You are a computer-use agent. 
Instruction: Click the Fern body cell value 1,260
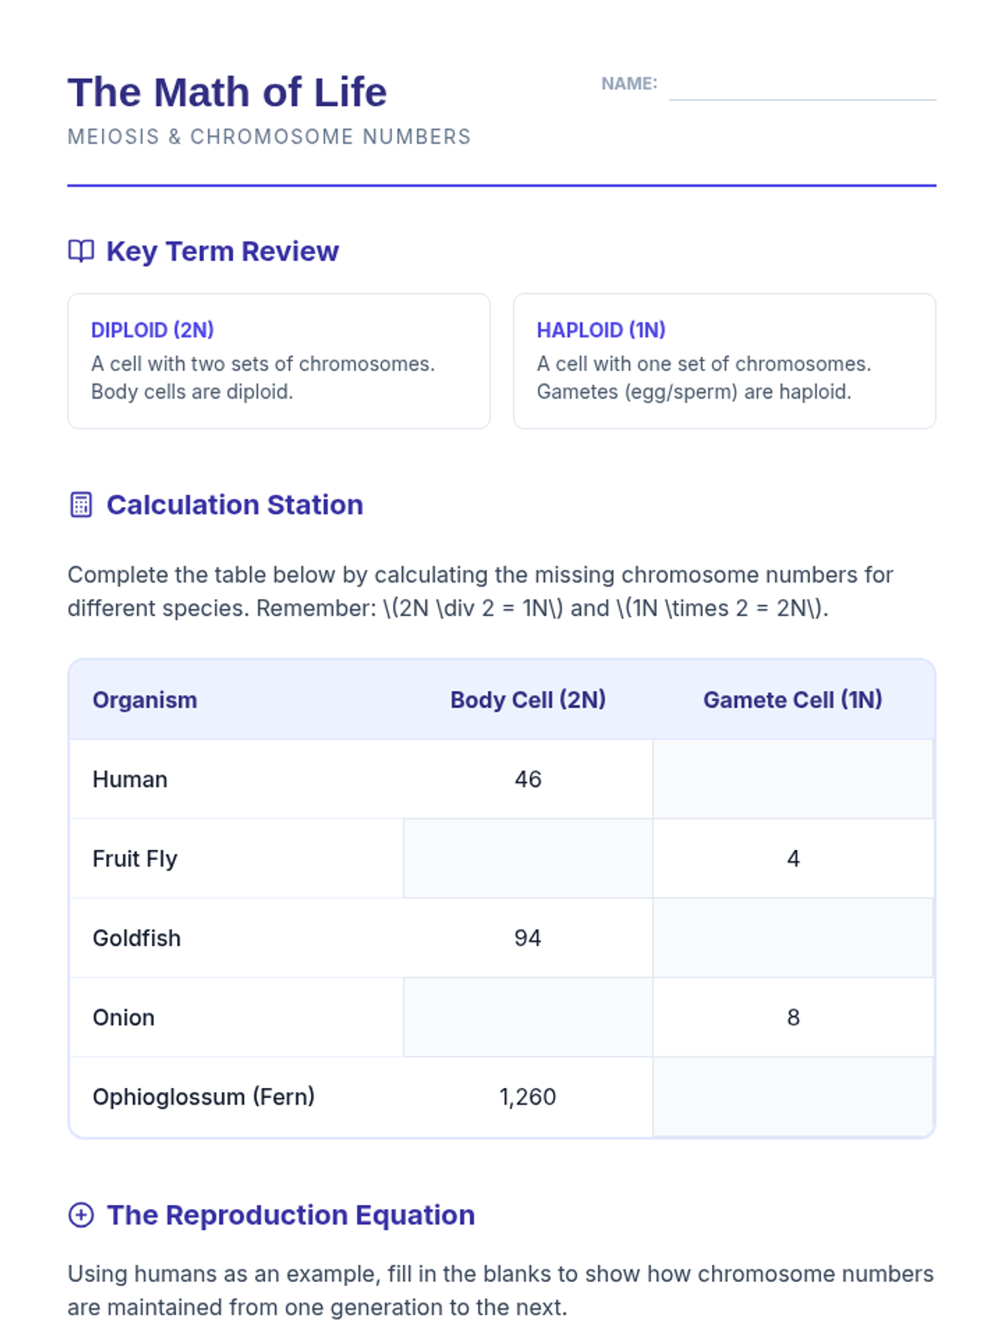click(x=527, y=1096)
